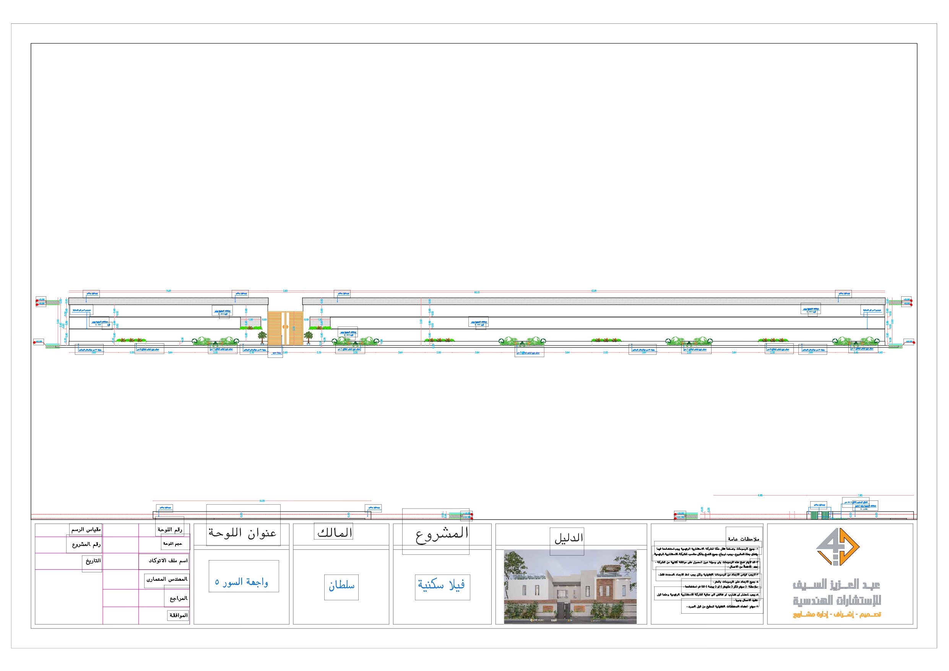
Task: Click the red level marker at the left elevation edge
Action: click(x=37, y=301)
